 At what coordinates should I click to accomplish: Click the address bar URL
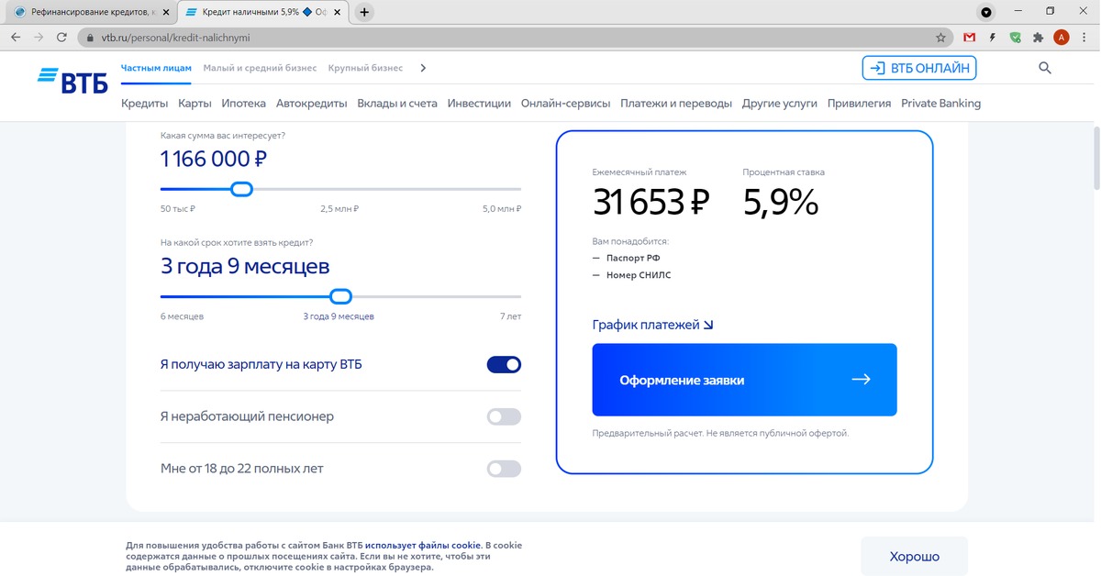coord(175,39)
